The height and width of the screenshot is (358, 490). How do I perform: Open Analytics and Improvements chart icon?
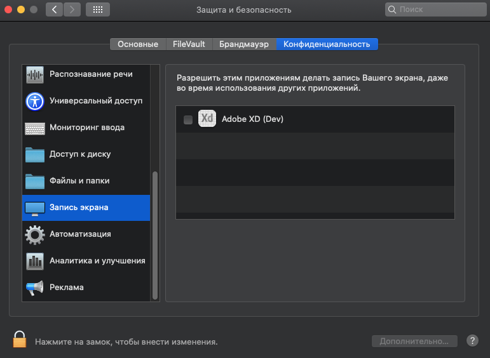[x=34, y=261]
